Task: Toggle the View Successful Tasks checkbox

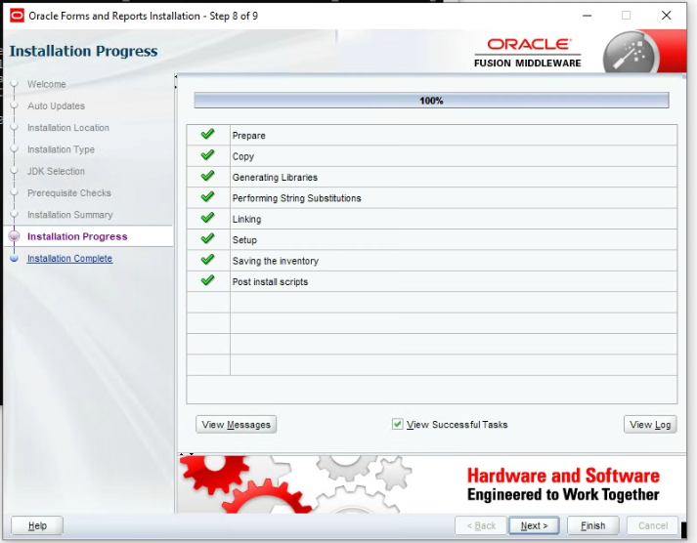Action: [398, 425]
